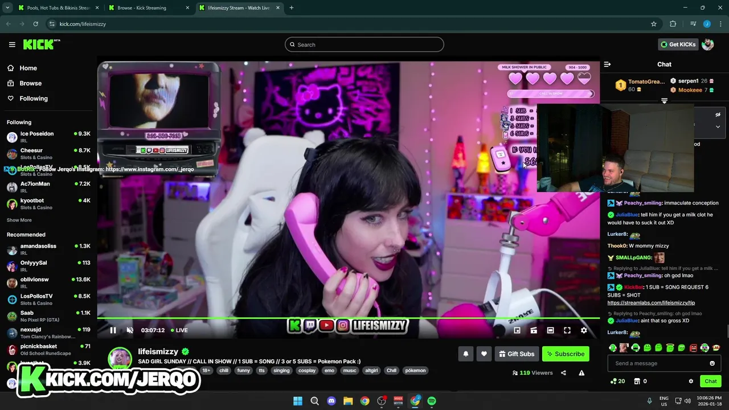Send message with Chat button
The width and height of the screenshot is (729, 410).
[x=710, y=382]
